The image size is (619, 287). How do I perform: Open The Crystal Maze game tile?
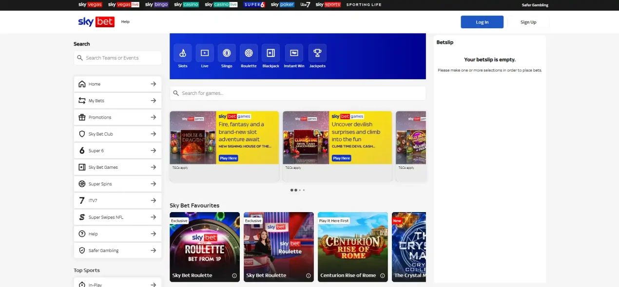coord(409,247)
